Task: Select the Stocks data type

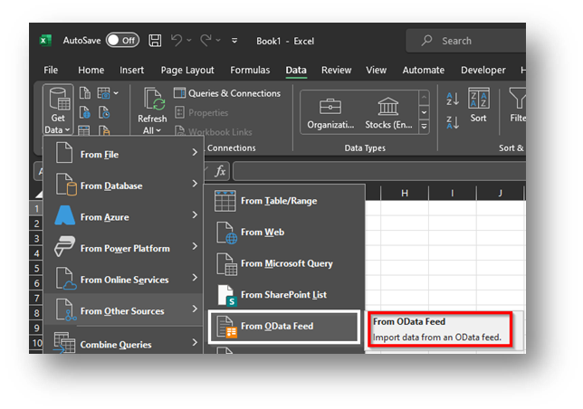Action: (x=388, y=113)
